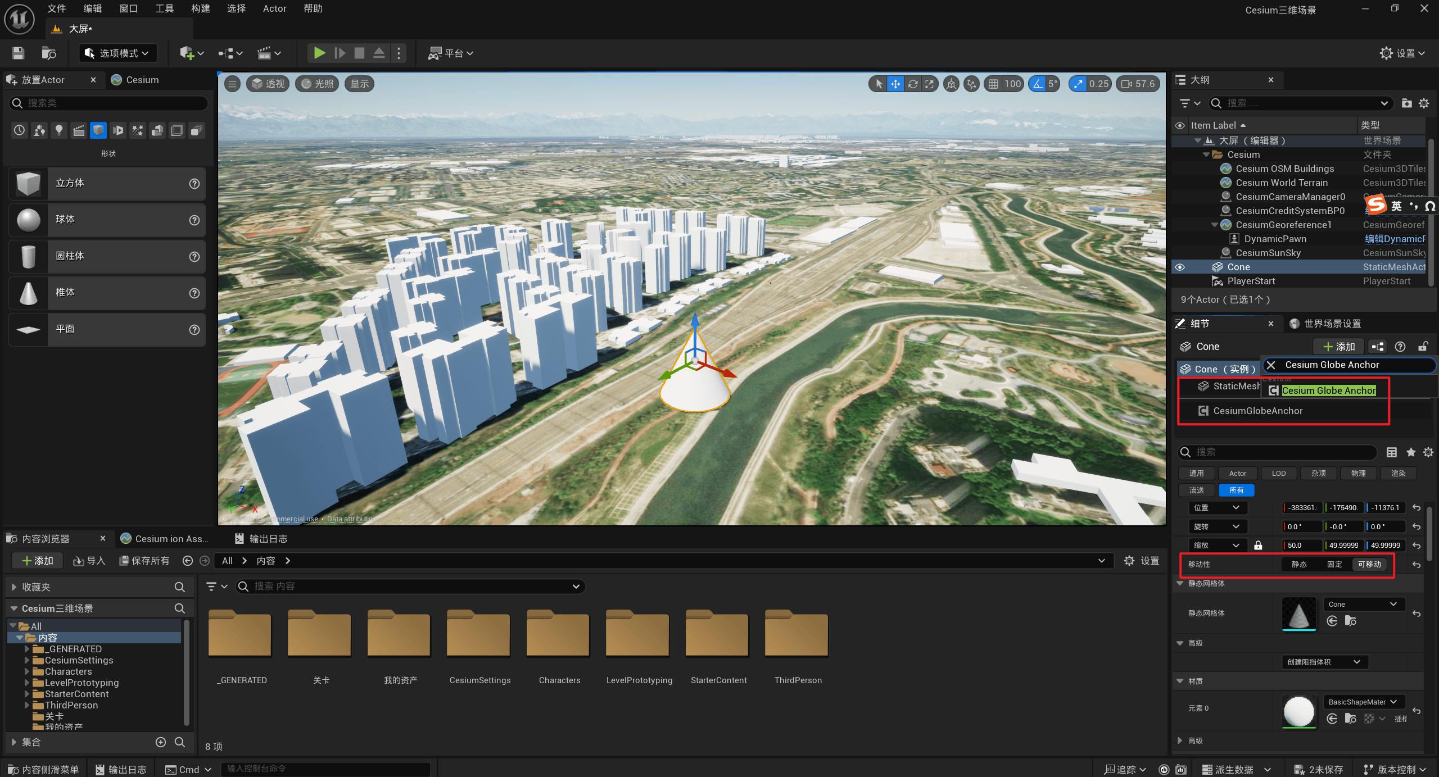
Task: Open property matrix table icon in Details
Action: point(1392,452)
